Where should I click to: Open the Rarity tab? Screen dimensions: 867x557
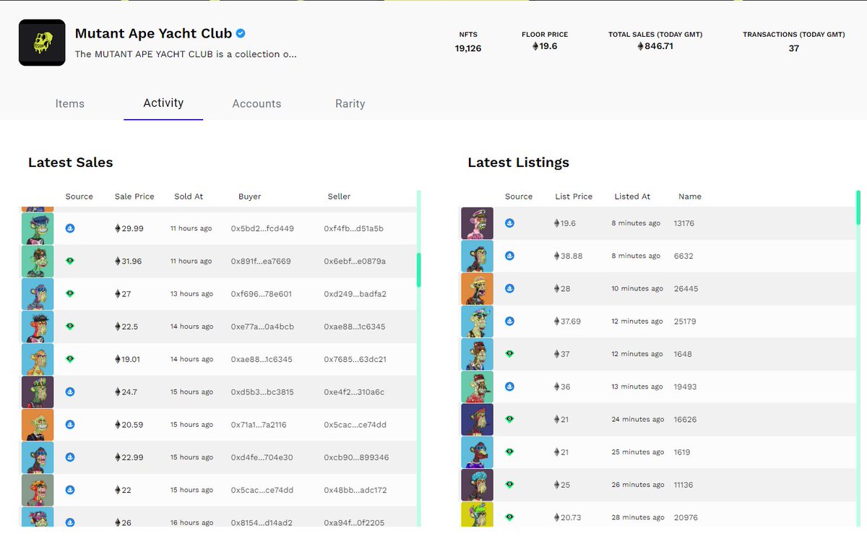(350, 103)
